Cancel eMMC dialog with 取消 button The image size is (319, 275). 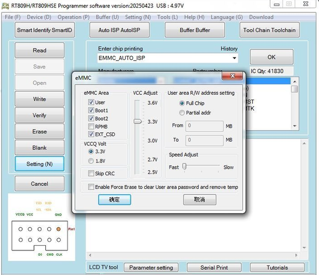[x=199, y=200]
